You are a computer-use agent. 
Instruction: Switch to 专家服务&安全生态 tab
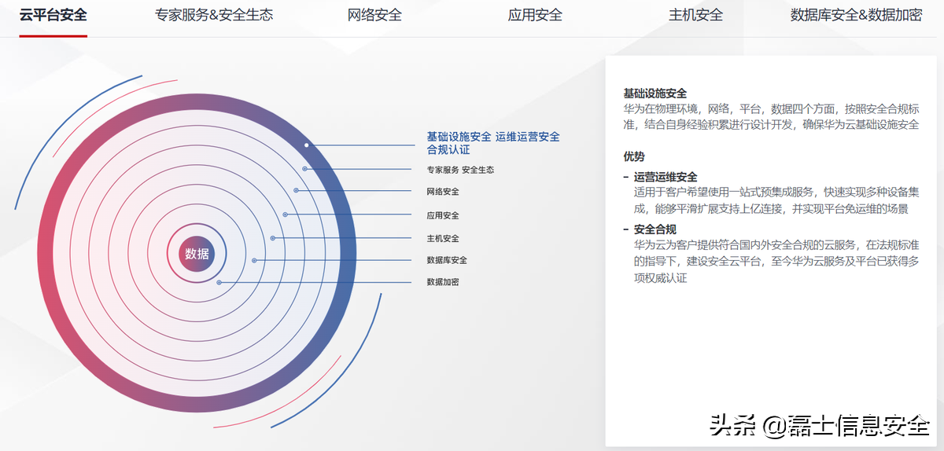coord(214,15)
